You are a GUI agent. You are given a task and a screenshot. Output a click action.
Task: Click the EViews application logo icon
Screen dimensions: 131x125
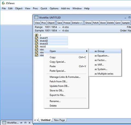pyautogui.click(x=4, y=3)
